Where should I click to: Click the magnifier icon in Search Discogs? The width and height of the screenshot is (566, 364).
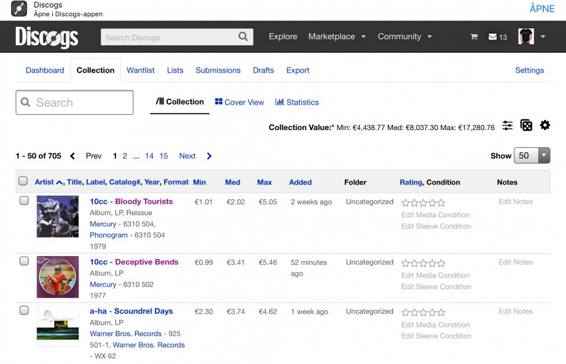[243, 37]
